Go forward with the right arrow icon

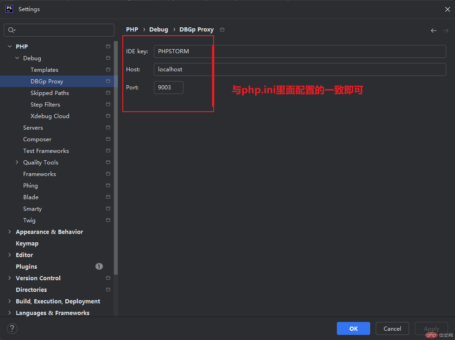click(446, 31)
